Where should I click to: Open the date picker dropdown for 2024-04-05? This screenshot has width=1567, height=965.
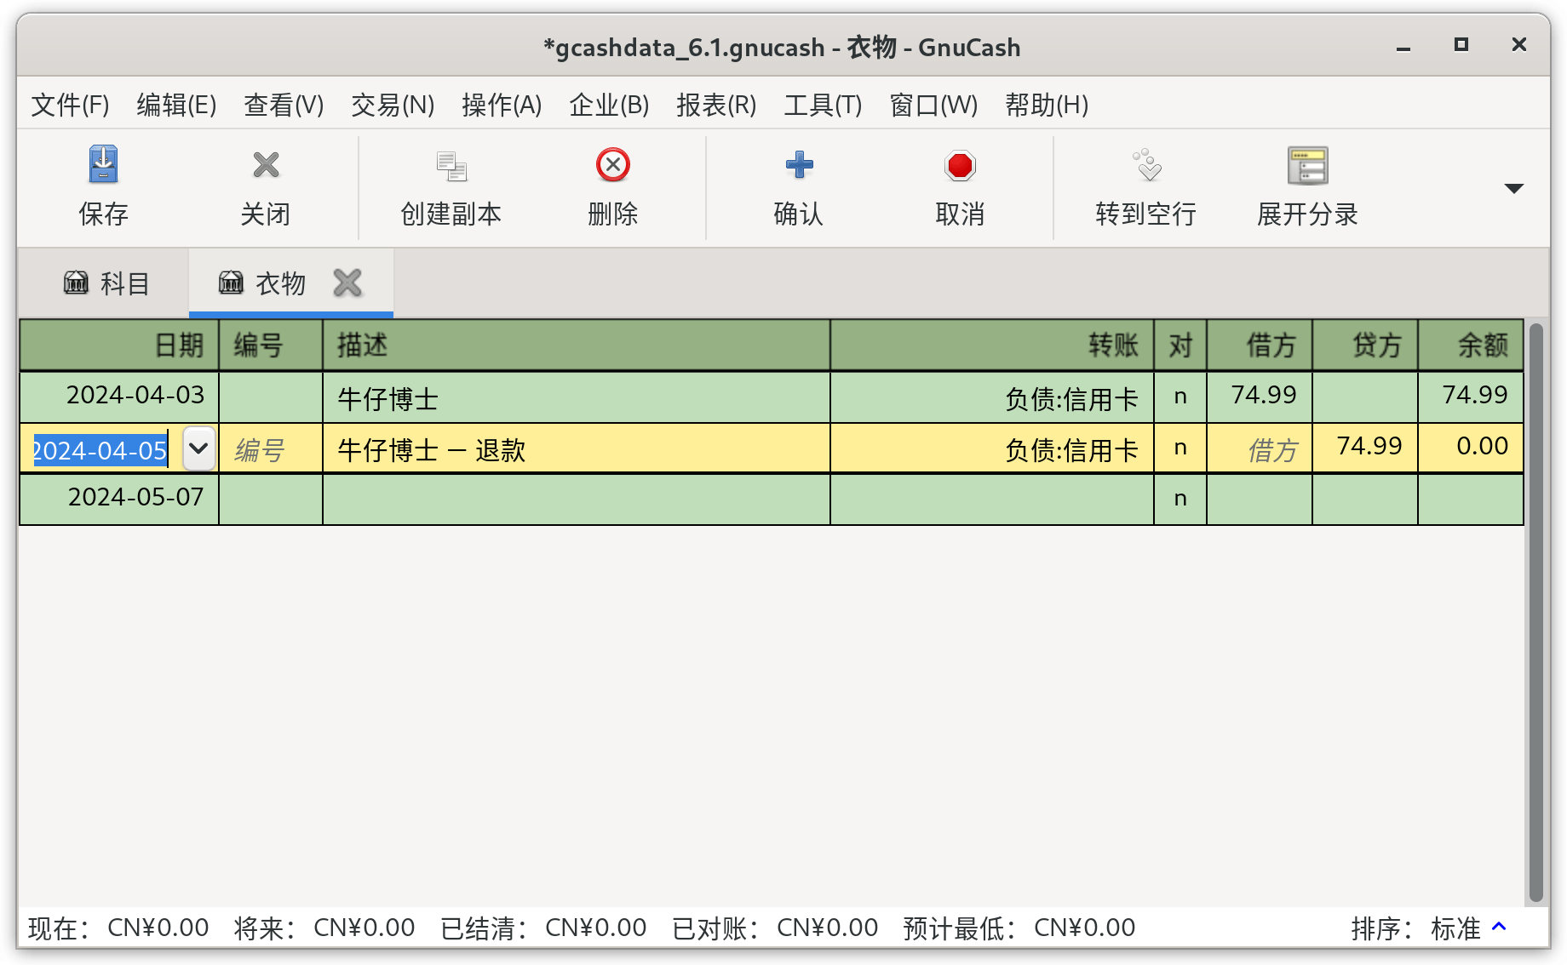coord(198,448)
